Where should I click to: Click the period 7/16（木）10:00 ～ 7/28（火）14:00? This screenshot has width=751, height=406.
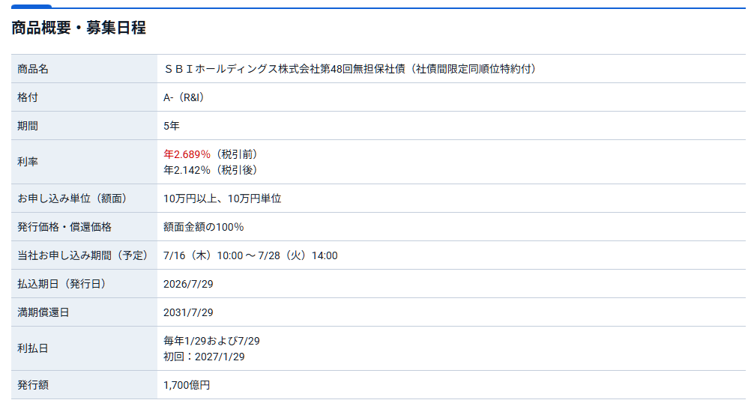tap(250, 255)
